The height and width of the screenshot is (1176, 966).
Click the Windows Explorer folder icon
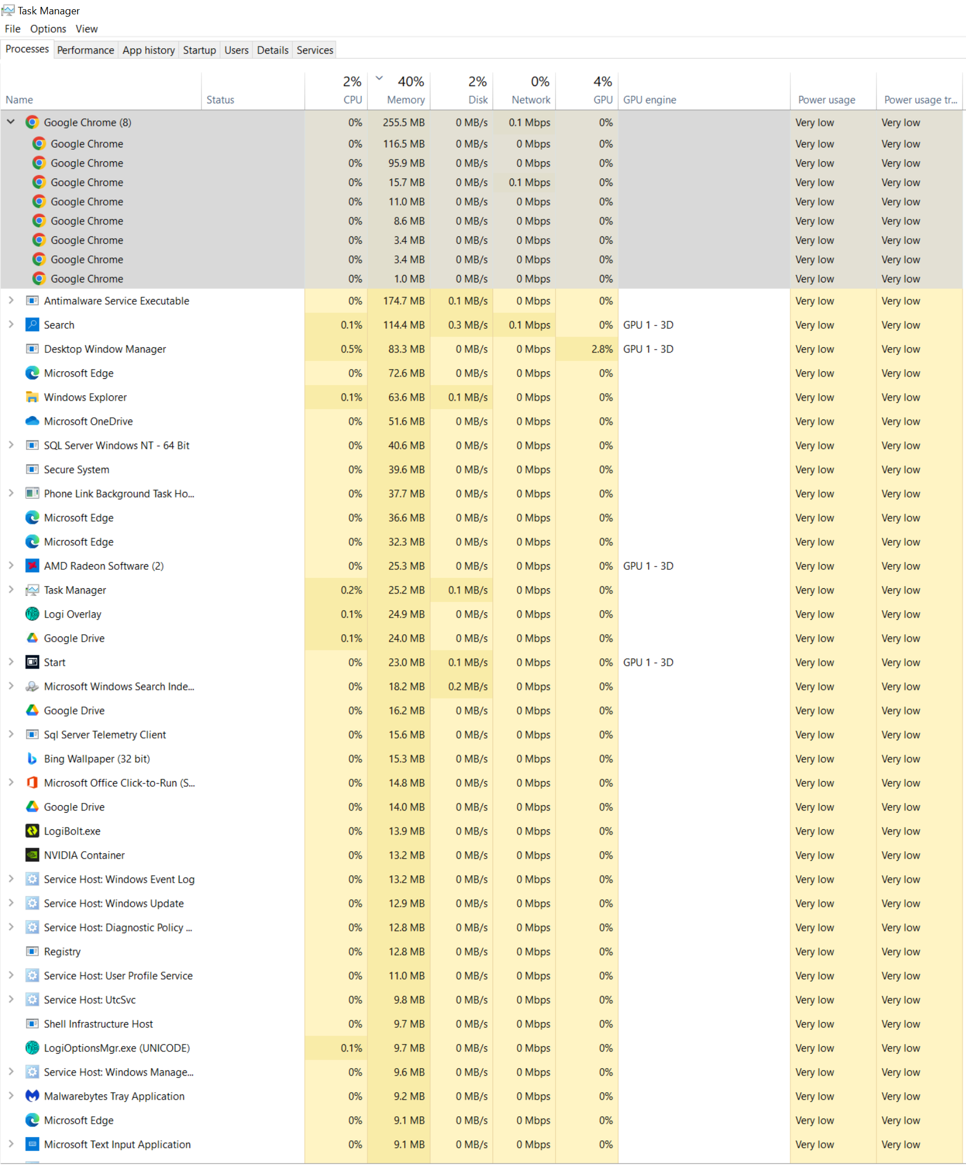coord(32,397)
